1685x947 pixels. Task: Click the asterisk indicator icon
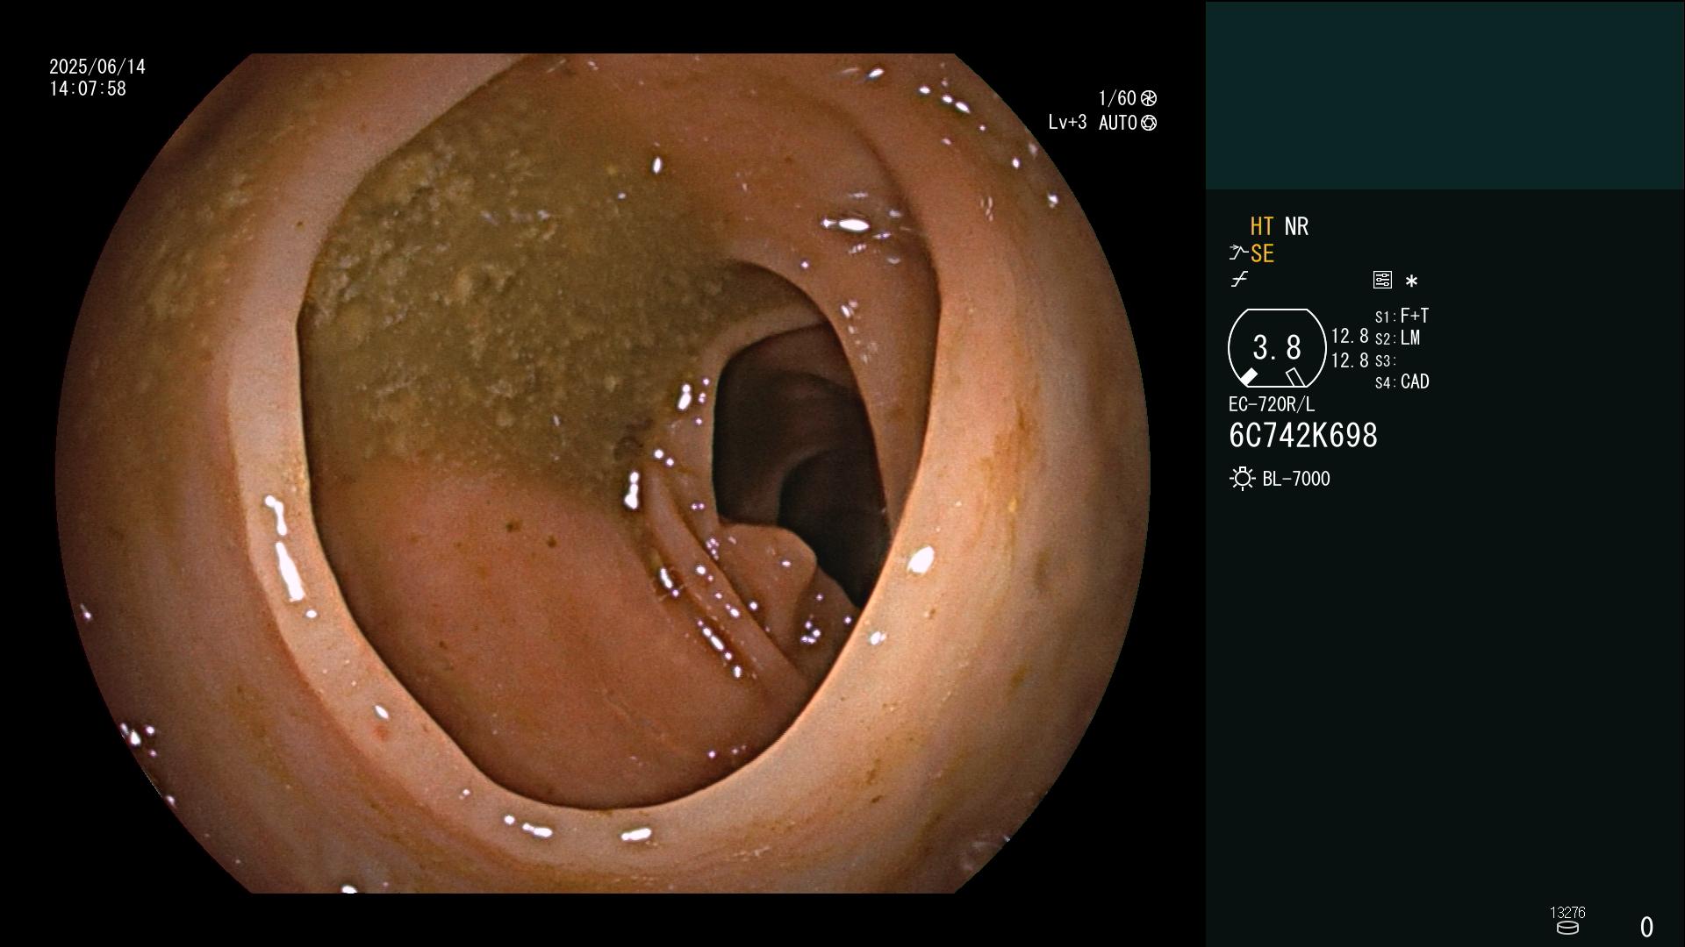(x=1411, y=281)
